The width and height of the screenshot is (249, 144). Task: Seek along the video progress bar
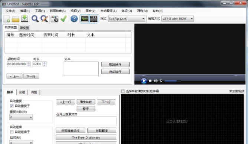click(190, 76)
